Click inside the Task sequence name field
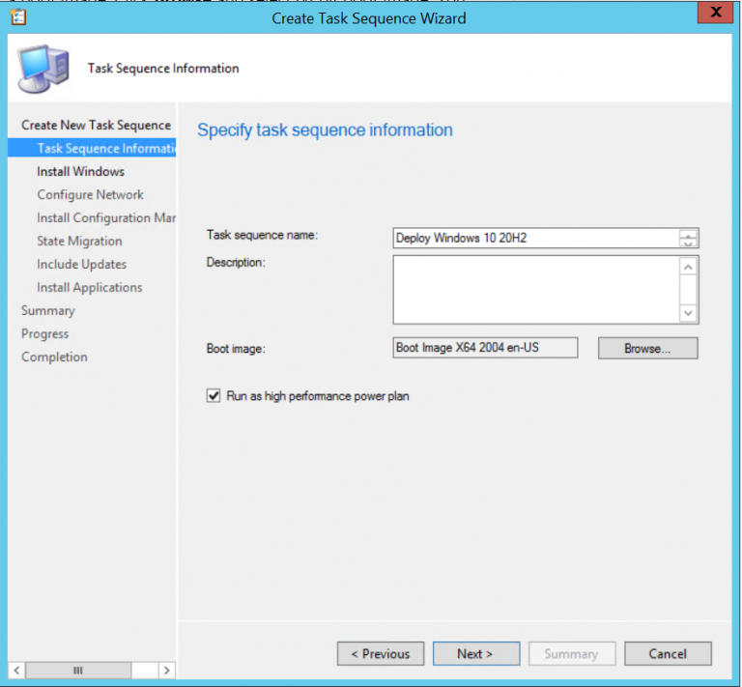The image size is (742, 687). [534, 239]
